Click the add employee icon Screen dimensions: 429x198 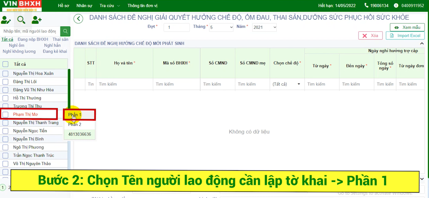pyautogui.click(x=36, y=20)
